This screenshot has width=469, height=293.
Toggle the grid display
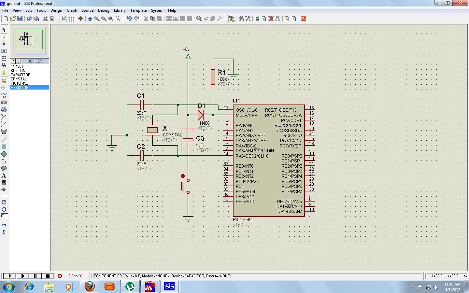coord(71,19)
